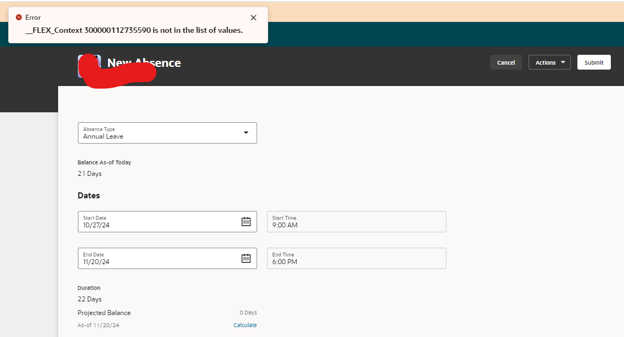Click the FLEX_Context error message text
This screenshot has height=337, width=624.
(134, 30)
